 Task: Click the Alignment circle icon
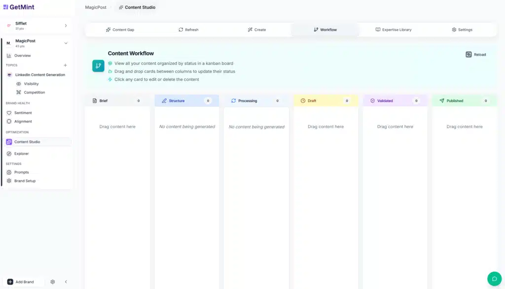(x=9, y=122)
